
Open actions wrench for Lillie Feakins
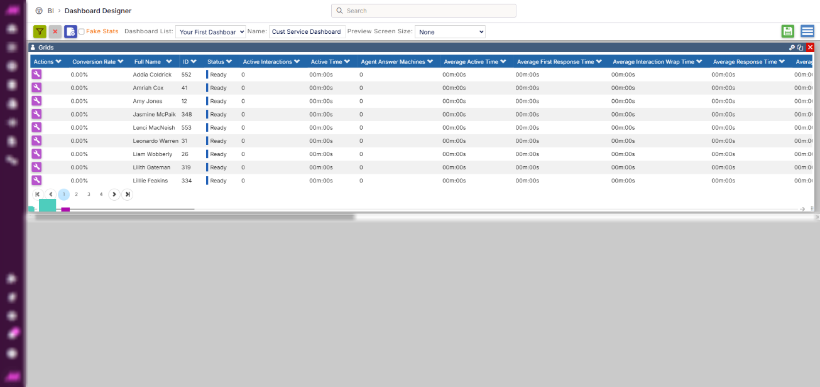36,180
